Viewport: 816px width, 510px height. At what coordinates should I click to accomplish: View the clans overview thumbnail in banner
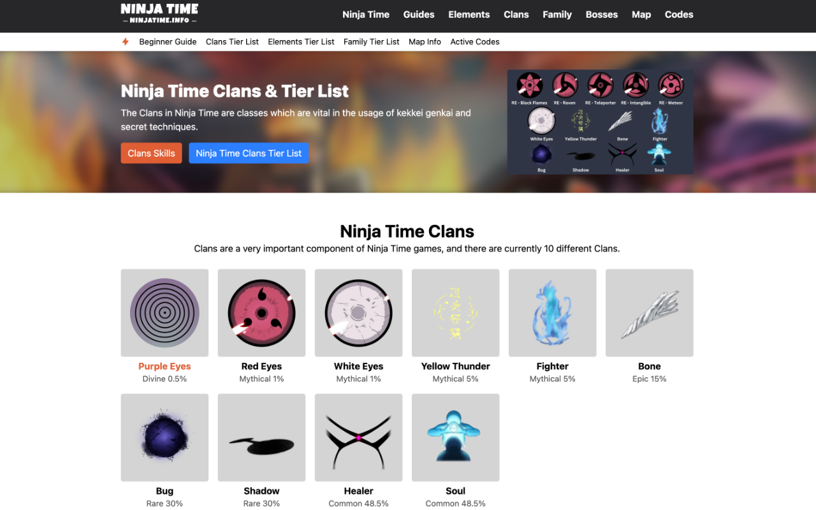coord(600,122)
